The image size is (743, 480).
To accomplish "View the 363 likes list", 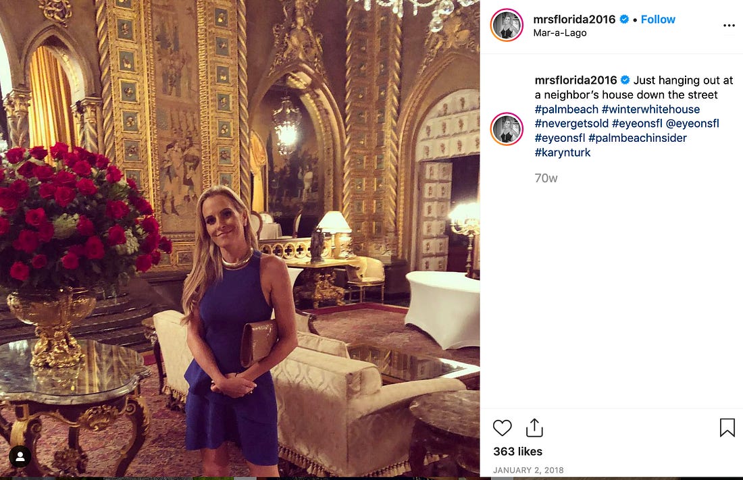I will point(517,452).
